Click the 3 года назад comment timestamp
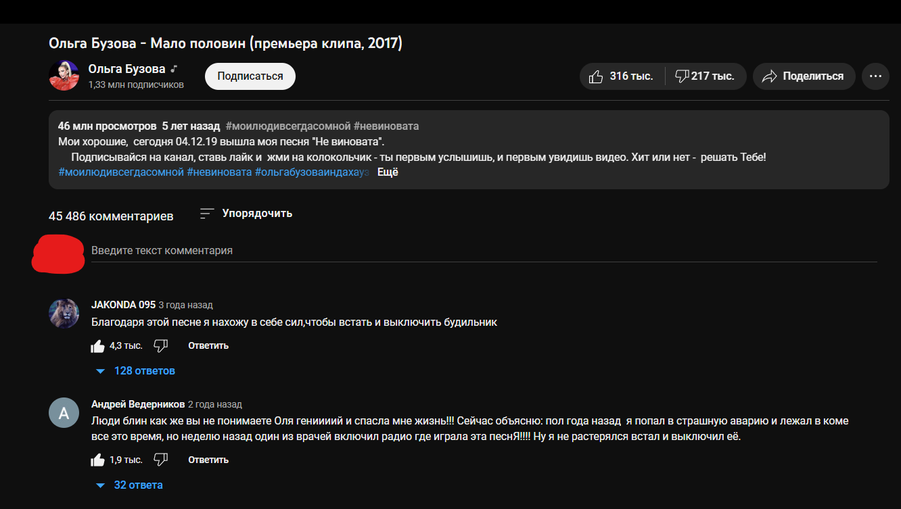Screen dimensions: 901x509 186,306
